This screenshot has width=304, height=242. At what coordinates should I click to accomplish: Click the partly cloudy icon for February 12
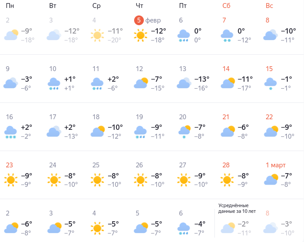(141, 83)
